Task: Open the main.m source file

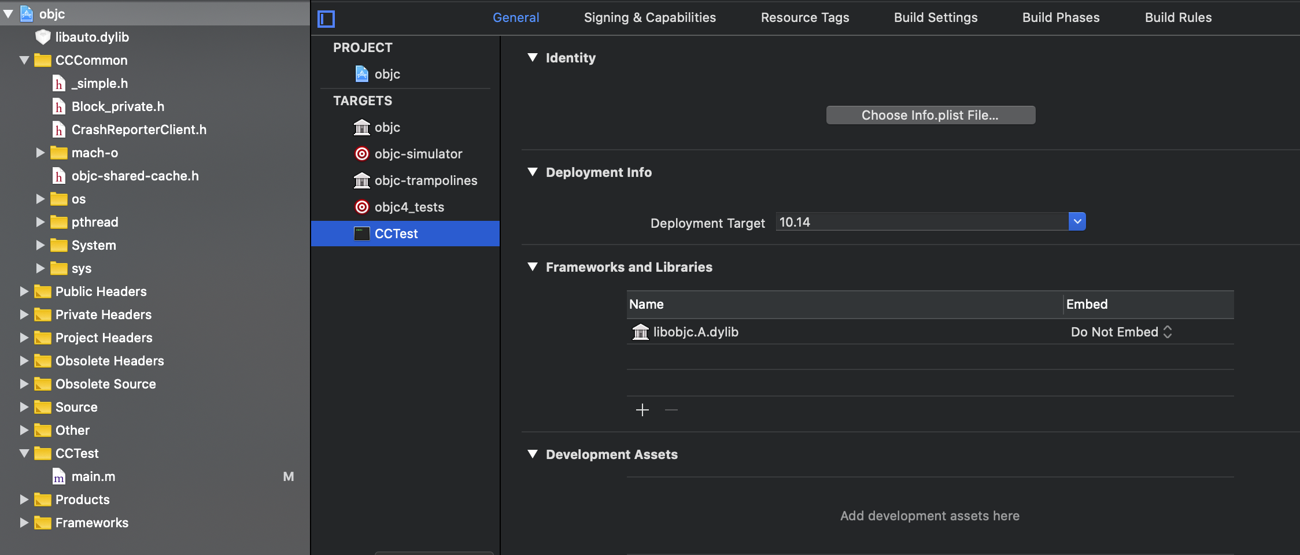Action: point(93,476)
